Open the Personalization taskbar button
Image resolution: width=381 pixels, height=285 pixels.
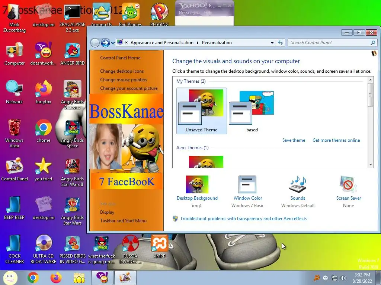[x=125, y=278]
